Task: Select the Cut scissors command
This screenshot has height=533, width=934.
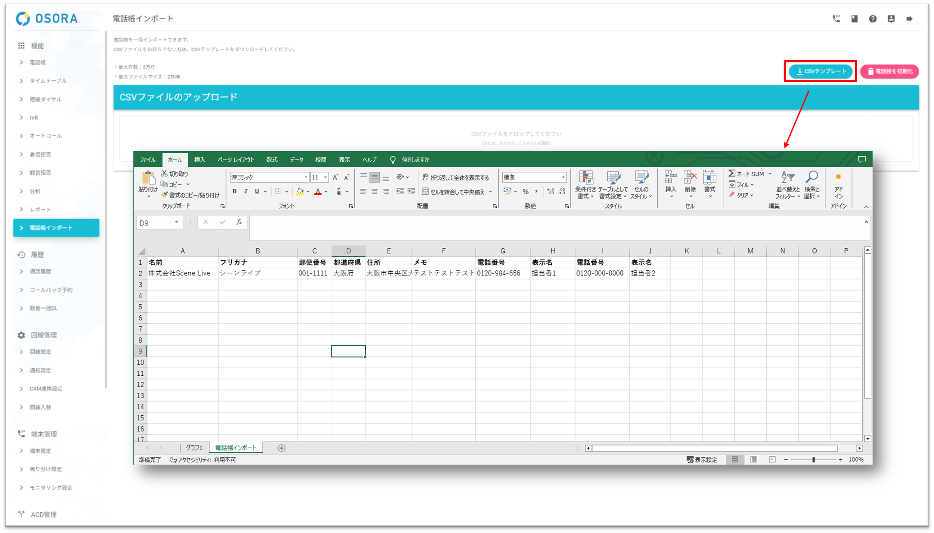Action: (x=175, y=174)
